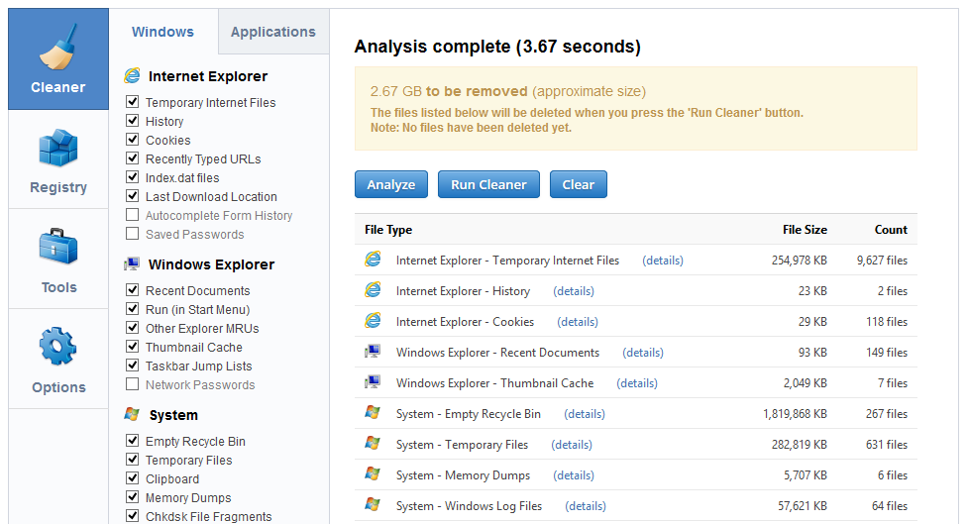Disable Thumbnail Cache checkbox
Screen dimensions: 968x524
point(132,347)
